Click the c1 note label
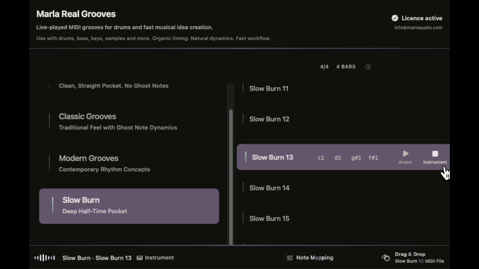This screenshot has width=479, height=269. (321, 158)
